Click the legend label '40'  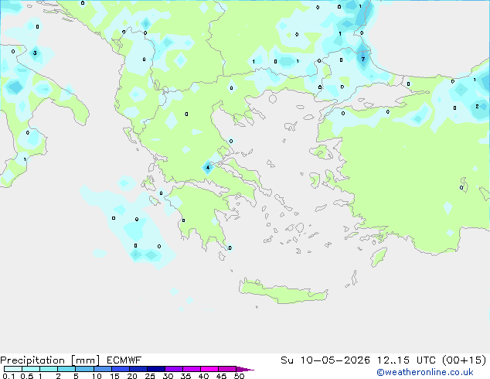pyautogui.click(x=203, y=376)
